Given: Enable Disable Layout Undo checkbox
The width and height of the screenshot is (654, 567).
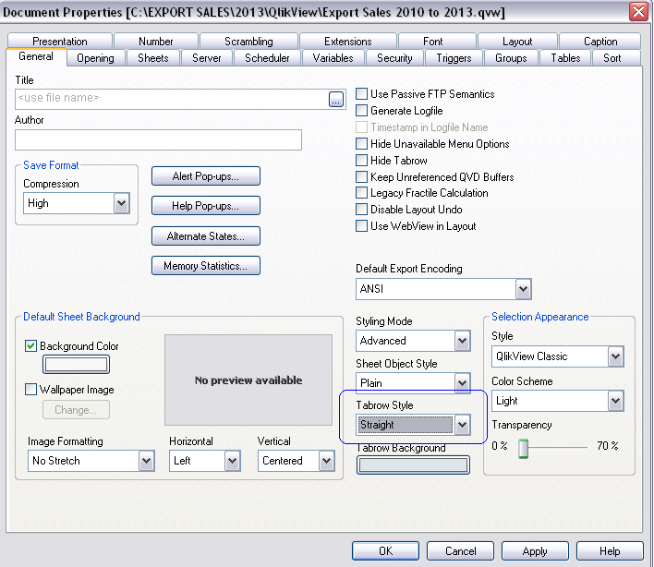Looking at the screenshot, I should pos(361,210).
